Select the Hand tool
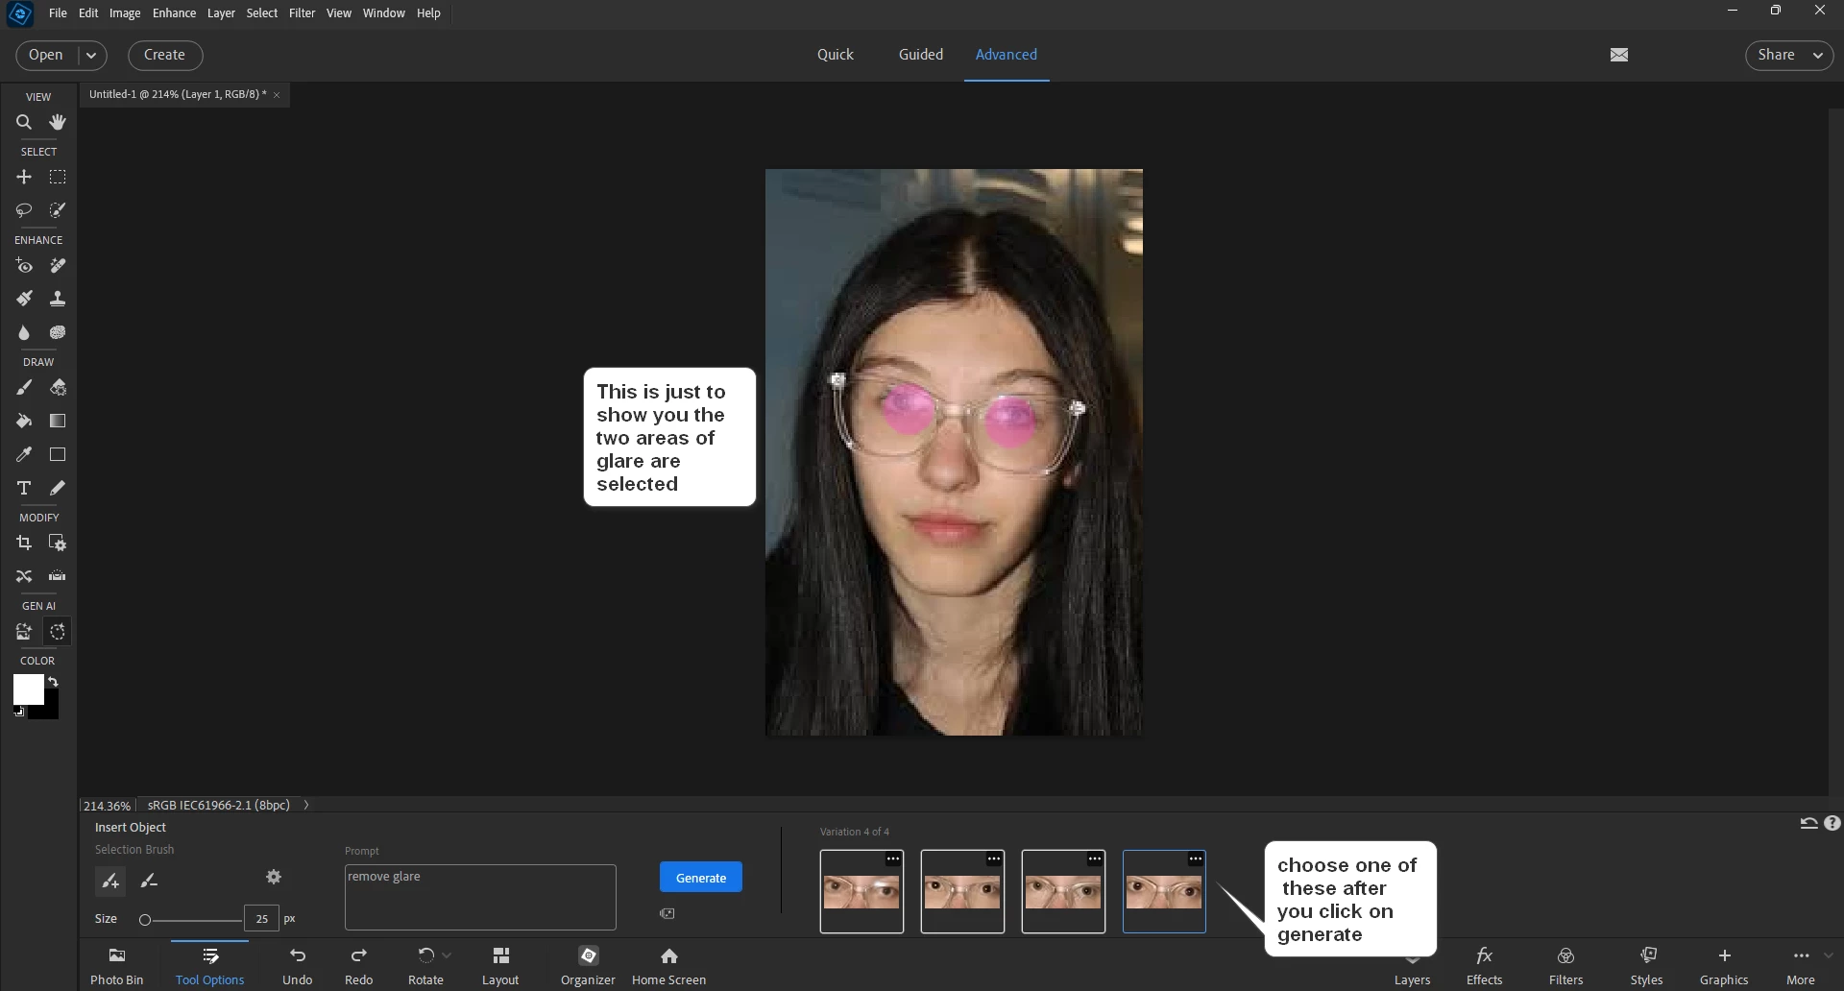This screenshot has width=1844, height=991. [x=58, y=122]
